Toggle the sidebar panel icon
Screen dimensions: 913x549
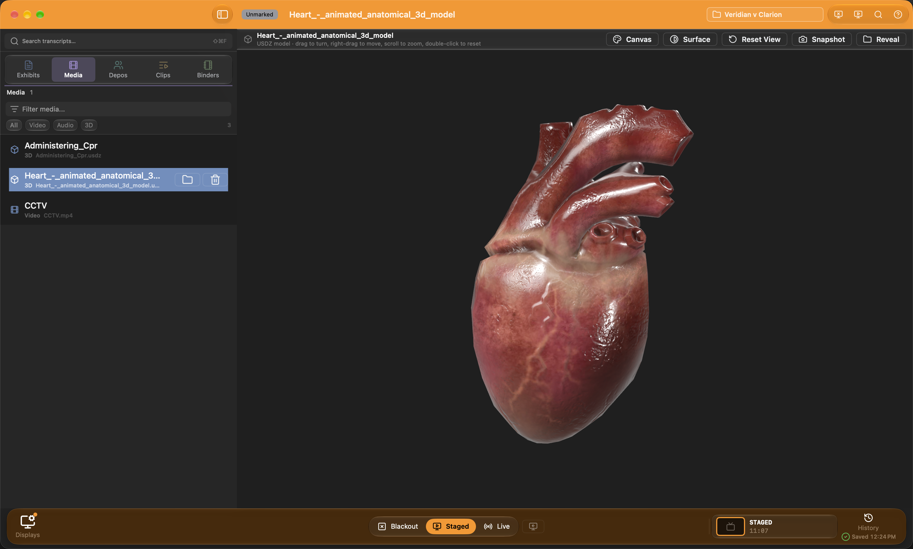click(x=222, y=14)
